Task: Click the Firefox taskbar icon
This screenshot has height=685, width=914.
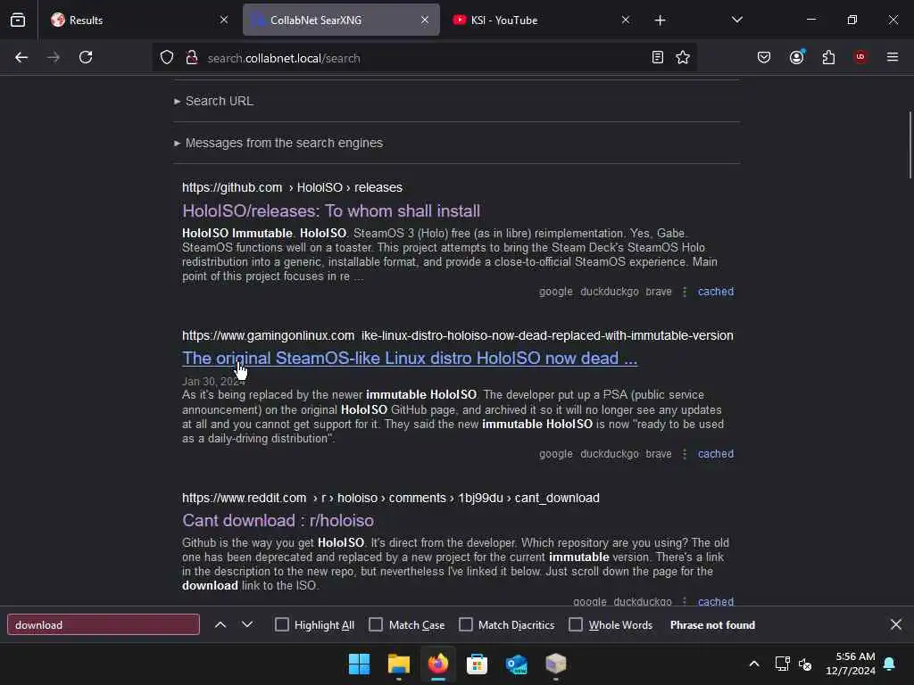Action: [437, 664]
